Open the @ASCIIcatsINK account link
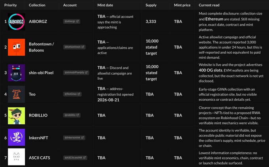 (x=75, y=158)
